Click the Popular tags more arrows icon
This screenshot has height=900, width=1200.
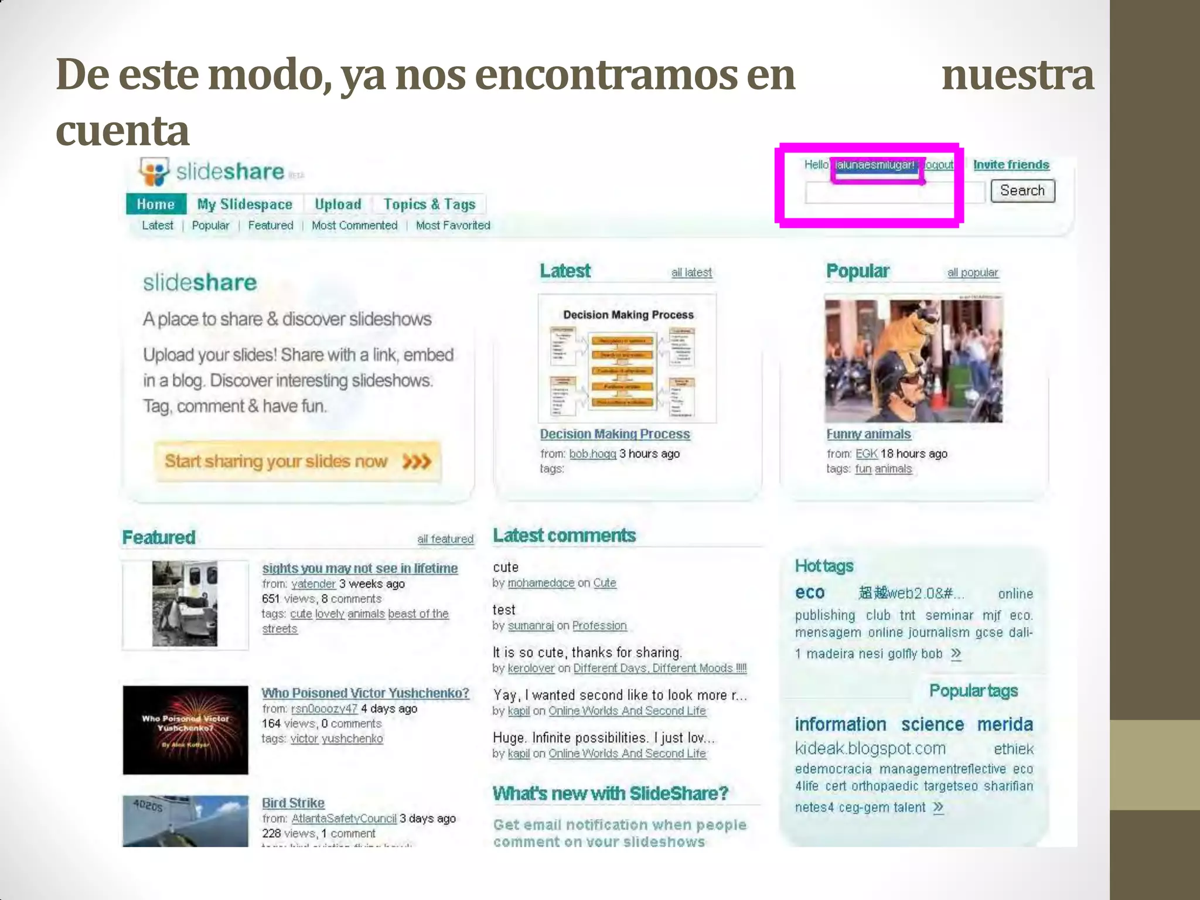click(939, 808)
